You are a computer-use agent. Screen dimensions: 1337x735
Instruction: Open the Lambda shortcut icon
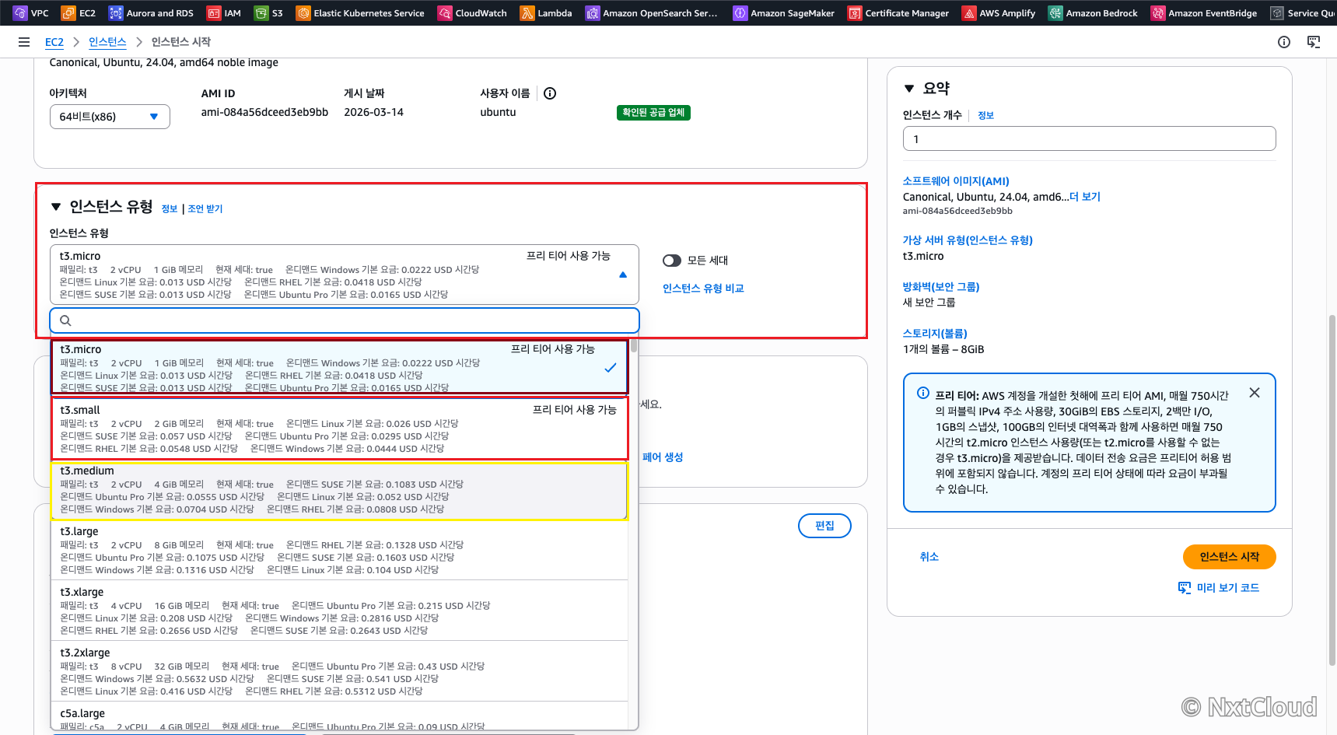coord(527,13)
